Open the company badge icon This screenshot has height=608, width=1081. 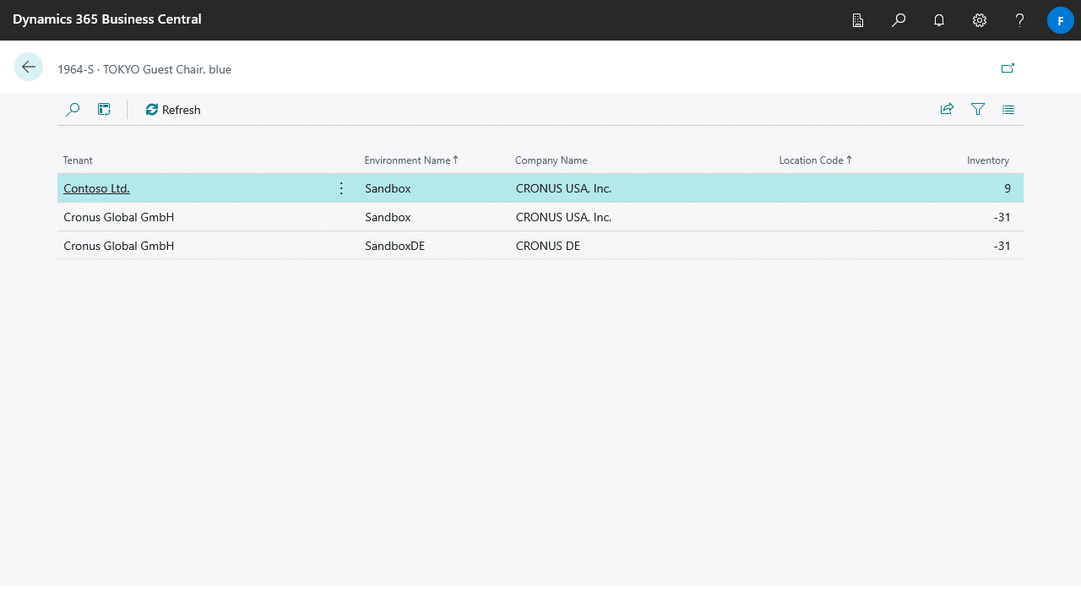(x=858, y=20)
